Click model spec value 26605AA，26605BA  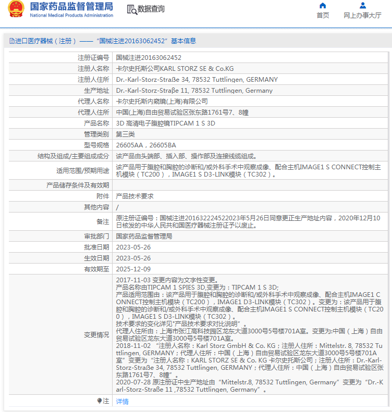(x=145, y=145)
